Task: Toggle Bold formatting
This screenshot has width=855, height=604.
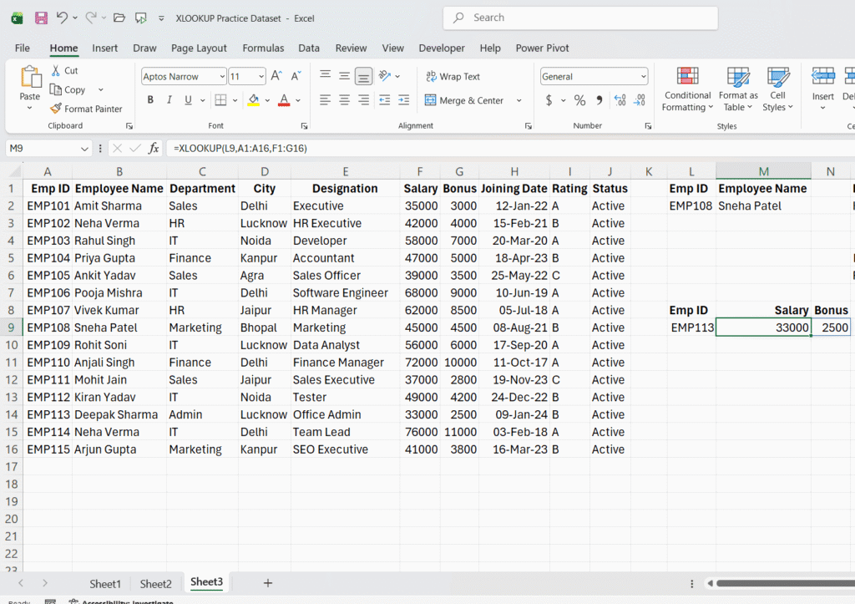Action: (x=150, y=100)
